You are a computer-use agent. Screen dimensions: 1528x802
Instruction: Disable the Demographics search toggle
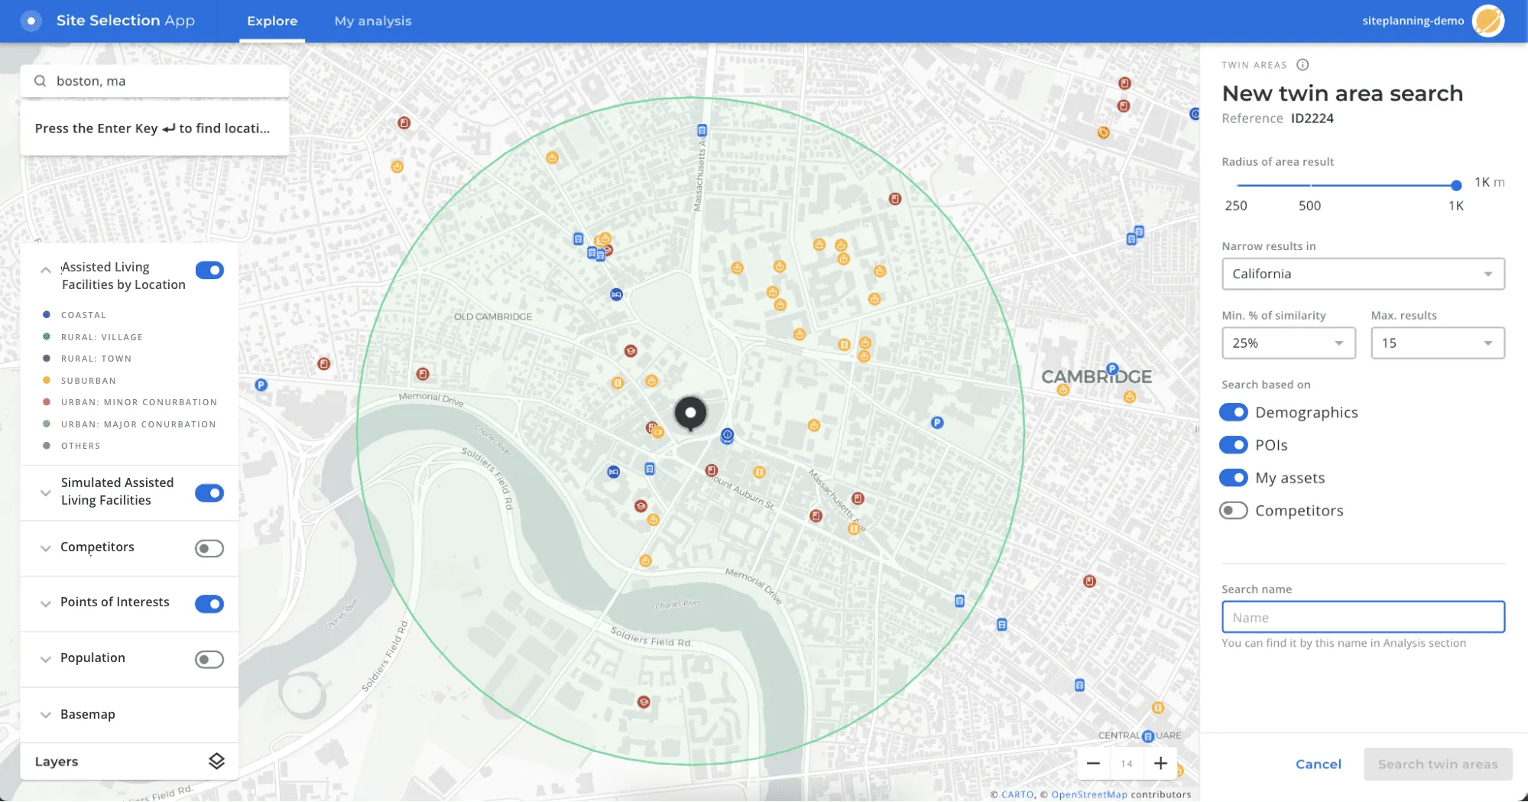(x=1234, y=412)
